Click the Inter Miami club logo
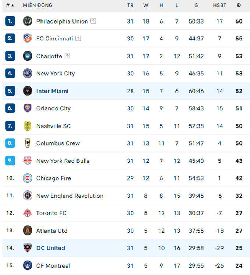 (28, 91)
